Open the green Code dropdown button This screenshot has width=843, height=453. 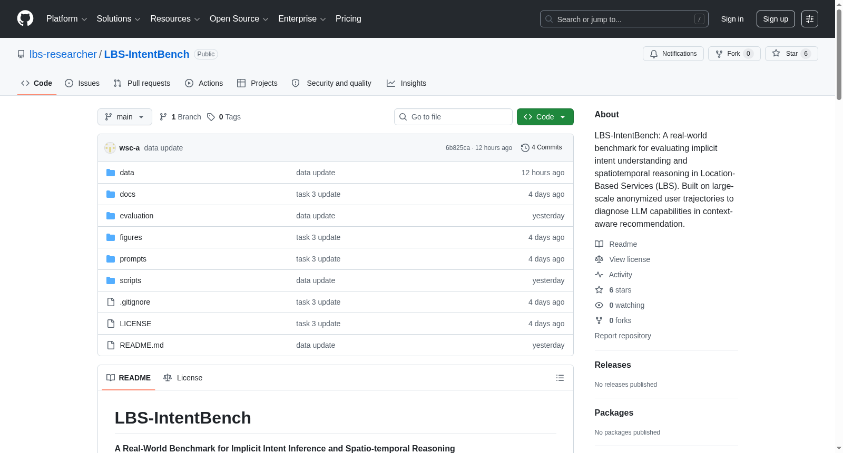pos(545,117)
